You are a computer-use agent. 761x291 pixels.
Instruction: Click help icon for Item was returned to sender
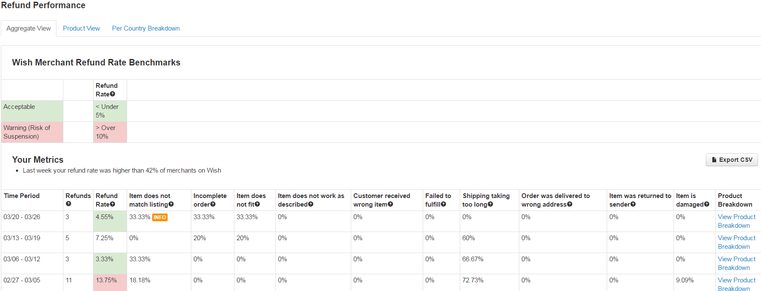pyautogui.click(x=633, y=204)
